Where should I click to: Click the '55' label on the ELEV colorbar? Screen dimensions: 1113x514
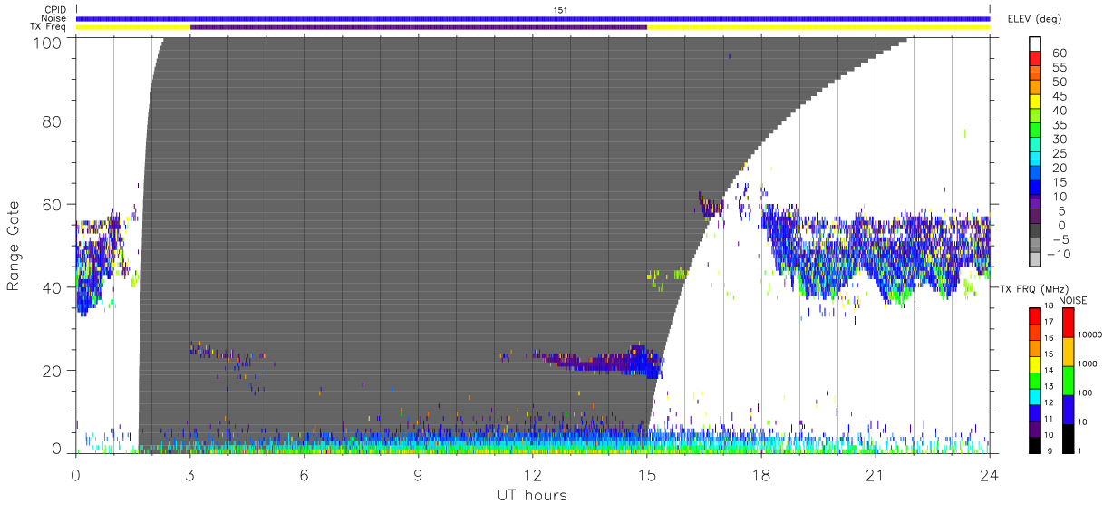1060,68
